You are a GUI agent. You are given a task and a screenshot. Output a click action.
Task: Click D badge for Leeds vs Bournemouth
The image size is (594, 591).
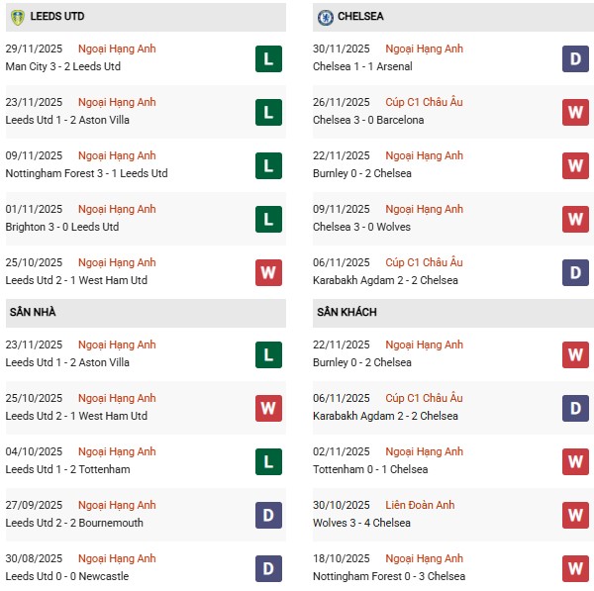click(267, 515)
